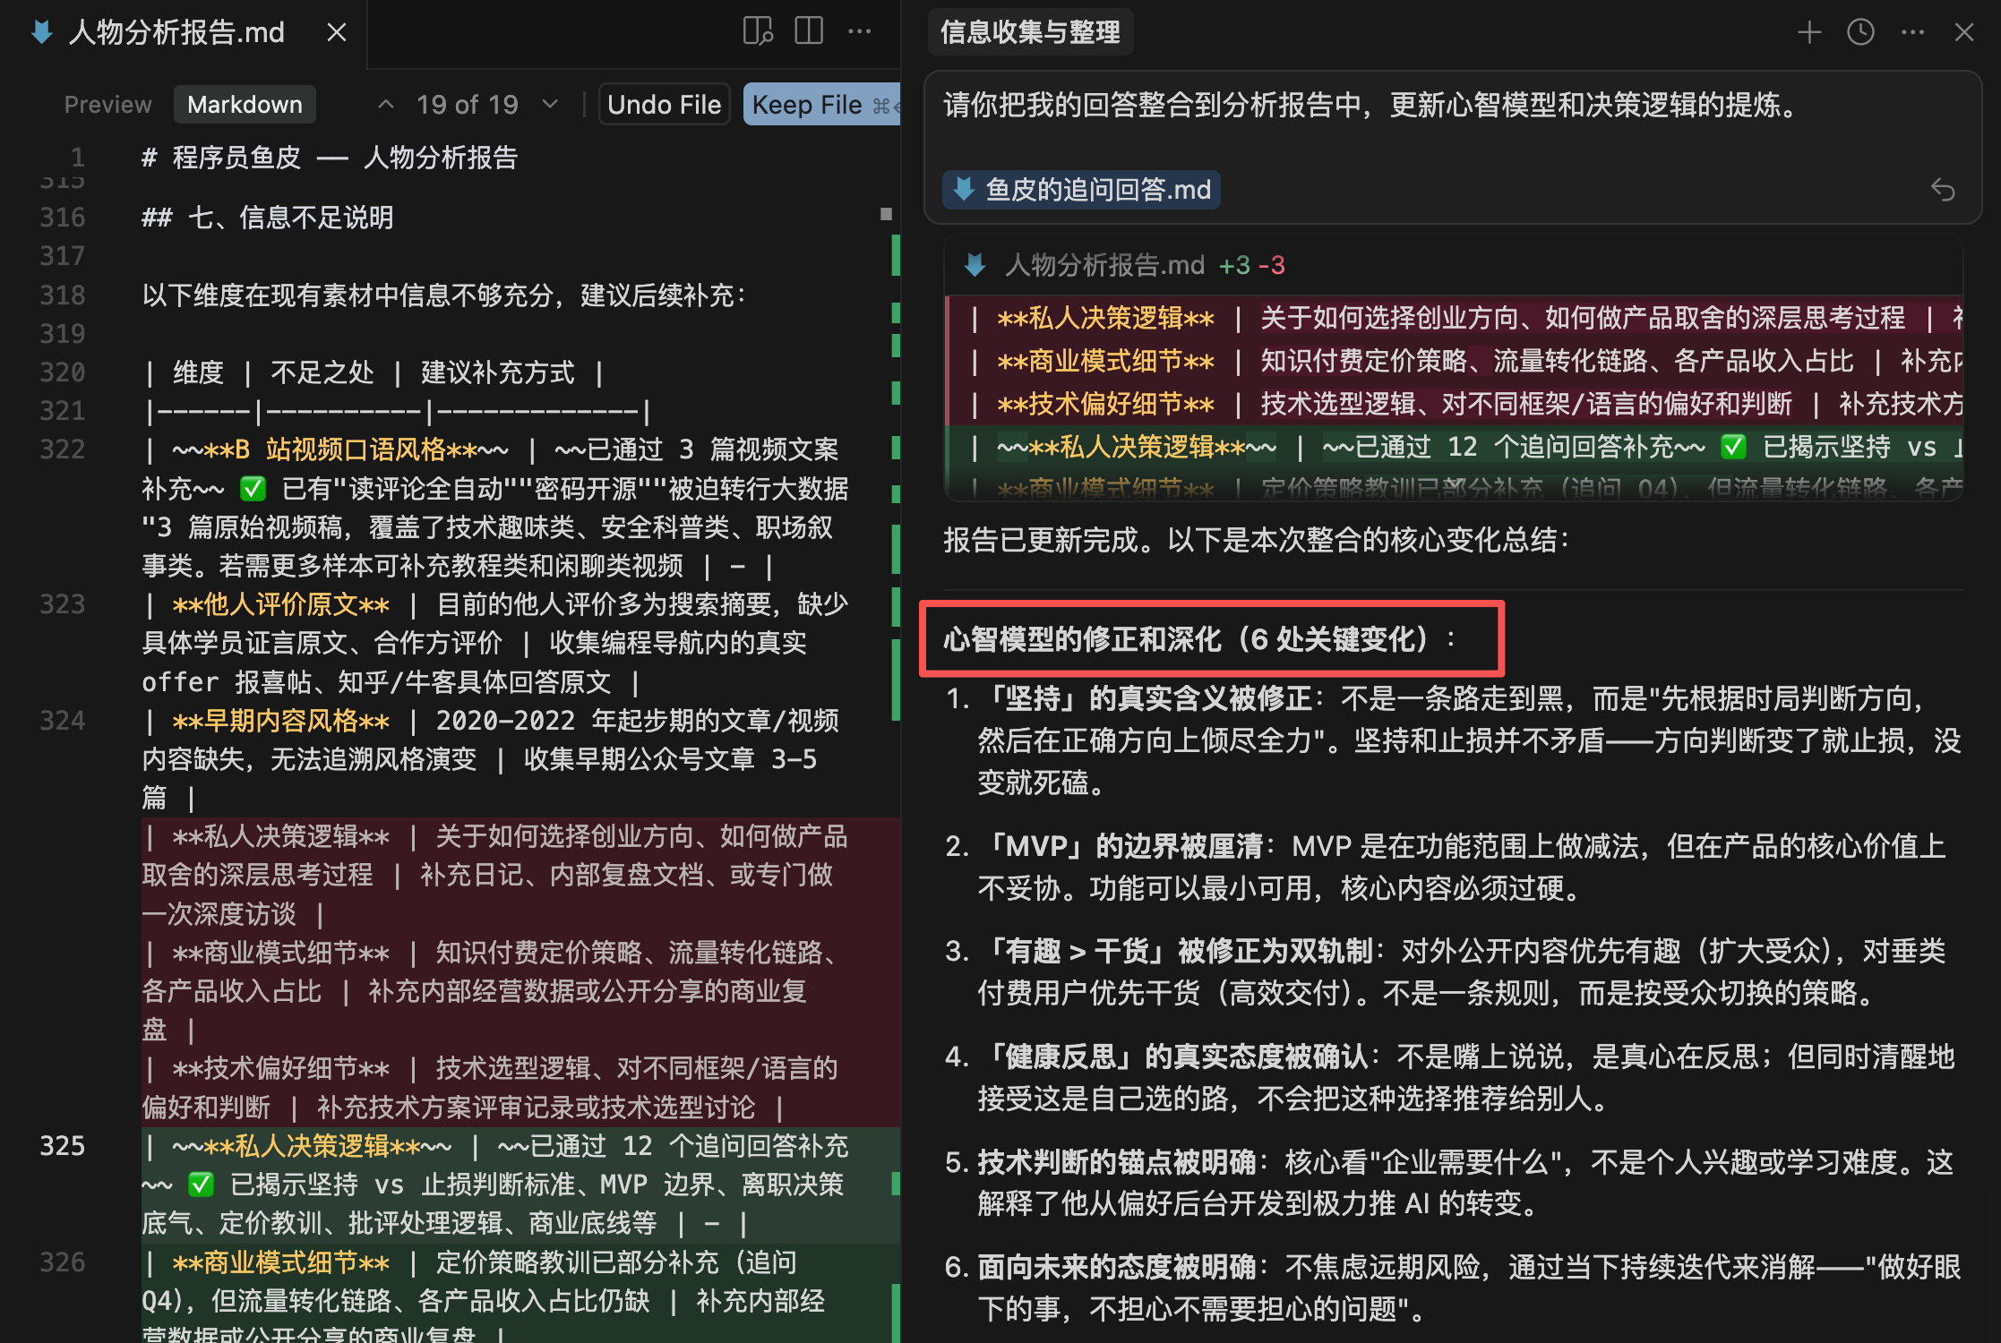
Task: Expand the 人物分析报告.md diff block
Action: (1104, 265)
